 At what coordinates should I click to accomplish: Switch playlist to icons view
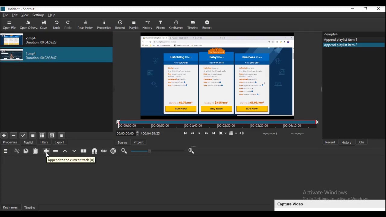[52, 136]
